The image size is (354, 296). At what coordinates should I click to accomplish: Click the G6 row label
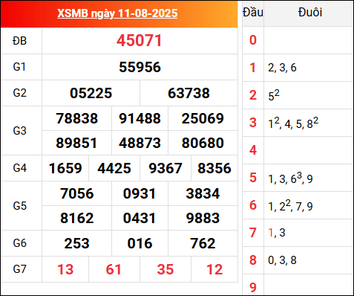pyautogui.click(x=19, y=243)
